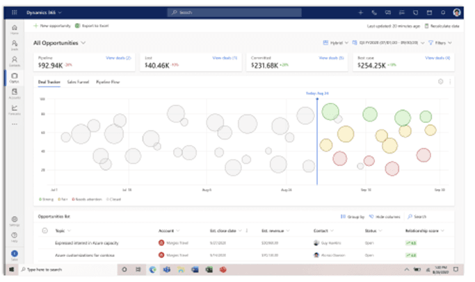Click the plus icon in top bar
The image size is (475, 282).
[360, 13]
